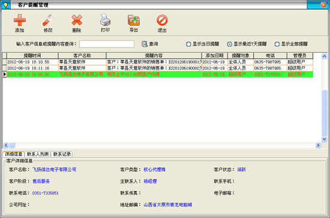Click the 提醒时间 column header

32,56
